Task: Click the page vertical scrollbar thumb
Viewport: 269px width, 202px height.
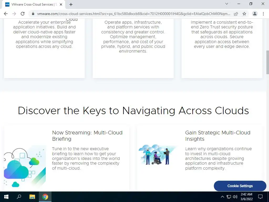Action: pos(267,62)
